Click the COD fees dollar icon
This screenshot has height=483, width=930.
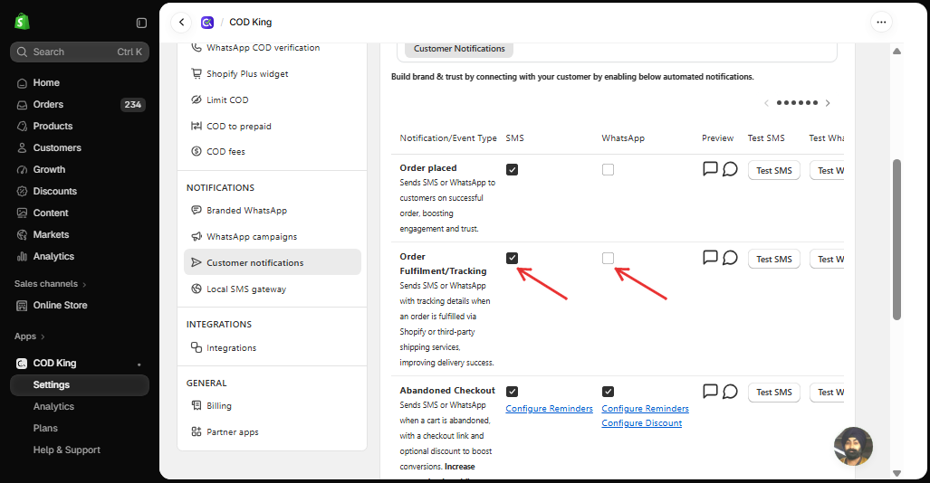pos(197,151)
